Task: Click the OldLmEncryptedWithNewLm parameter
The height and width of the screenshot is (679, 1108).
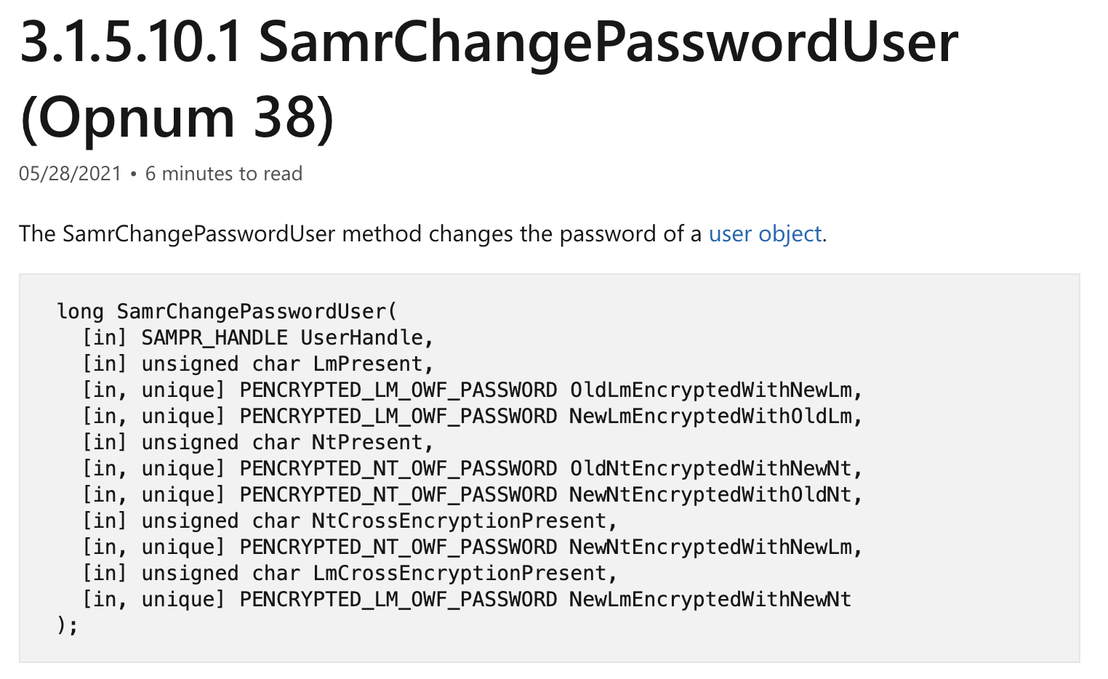Action: point(710,390)
